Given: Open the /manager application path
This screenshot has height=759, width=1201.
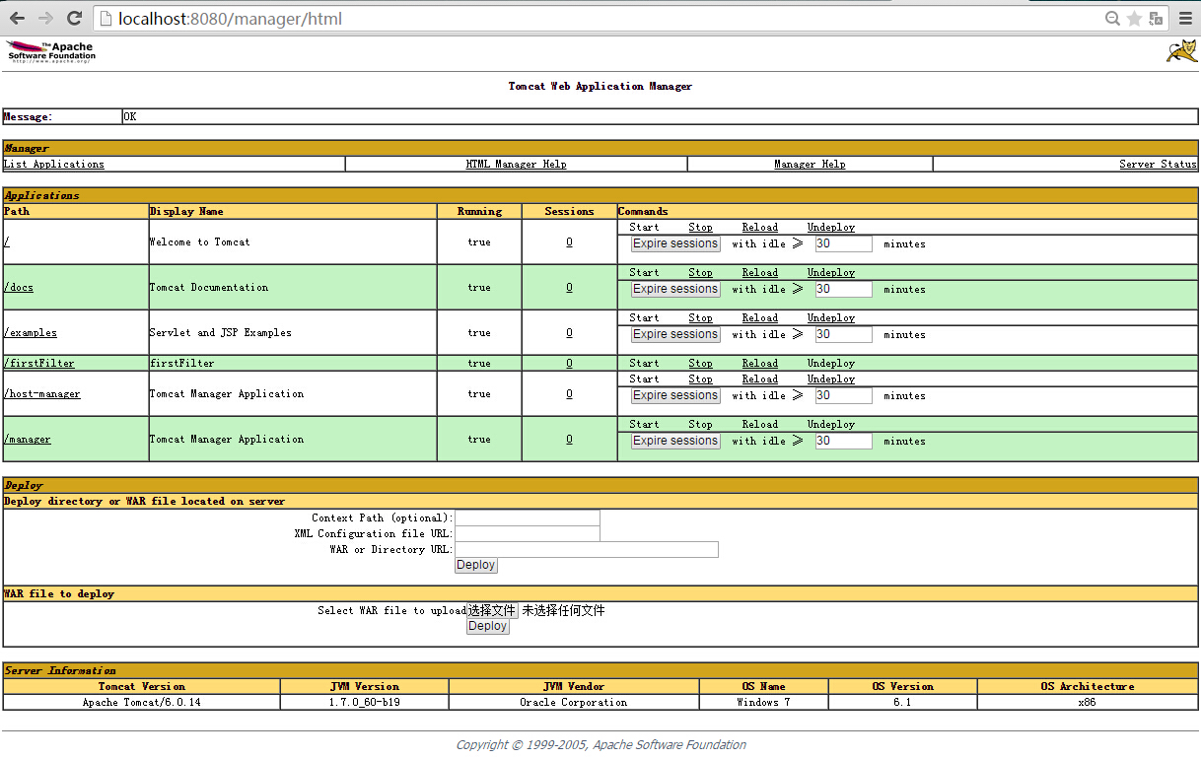Looking at the screenshot, I should click(x=28, y=439).
